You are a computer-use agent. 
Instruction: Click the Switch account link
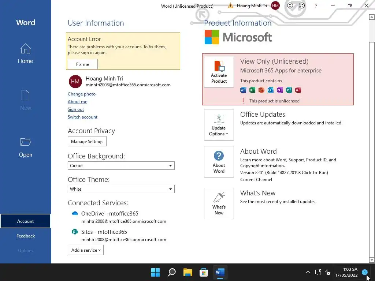tap(82, 117)
